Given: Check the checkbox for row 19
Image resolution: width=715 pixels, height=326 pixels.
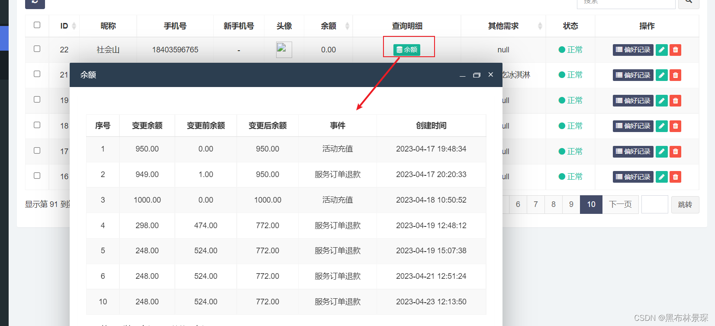Looking at the screenshot, I should [x=37, y=100].
